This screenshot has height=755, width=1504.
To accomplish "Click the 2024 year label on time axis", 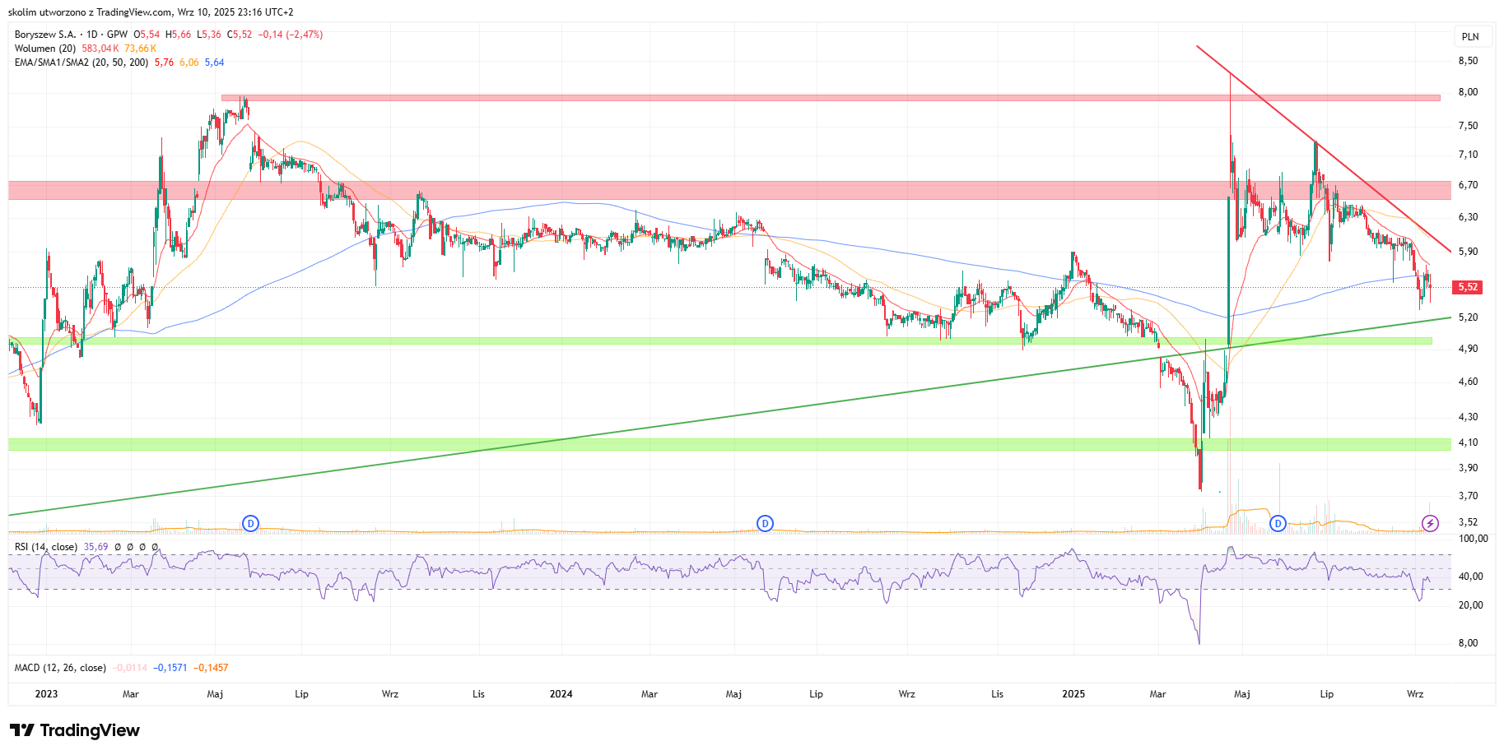I will (x=561, y=694).
